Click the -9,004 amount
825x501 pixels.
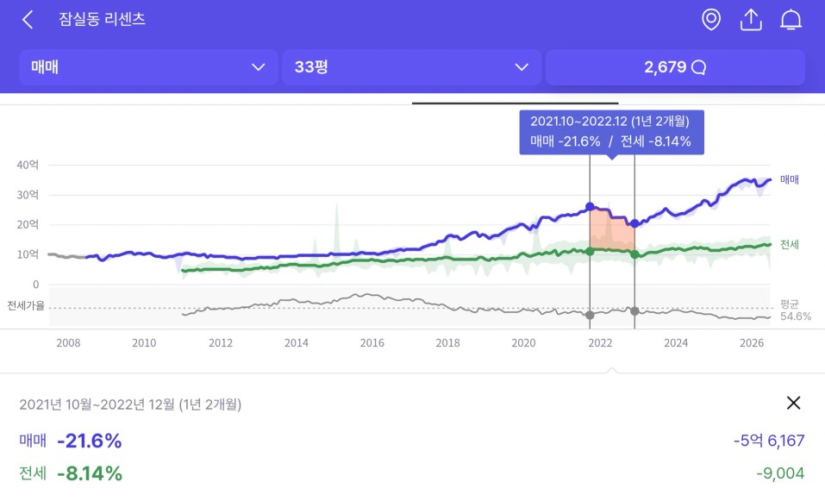coord(780,473)
